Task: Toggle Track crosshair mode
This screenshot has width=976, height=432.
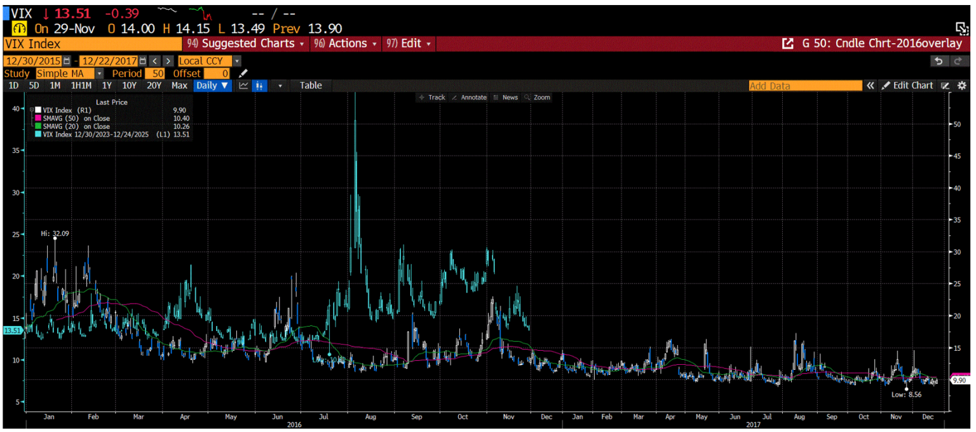Action: (432, 97)
